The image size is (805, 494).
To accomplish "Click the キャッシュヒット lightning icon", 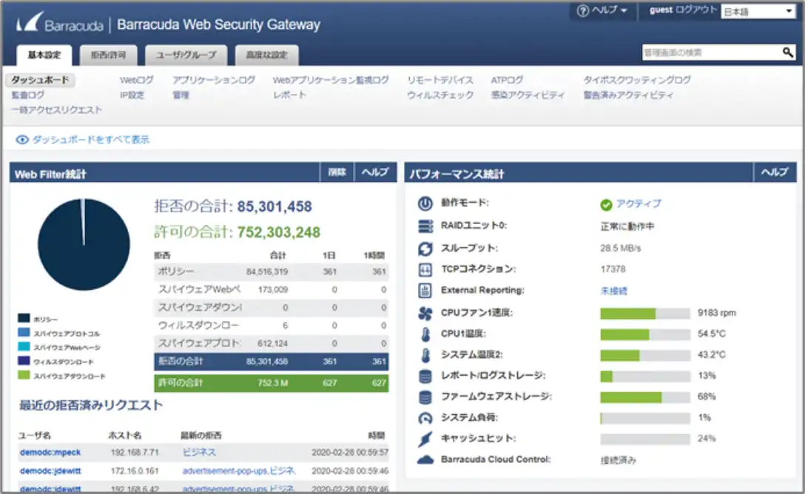I will click(425, 439).
